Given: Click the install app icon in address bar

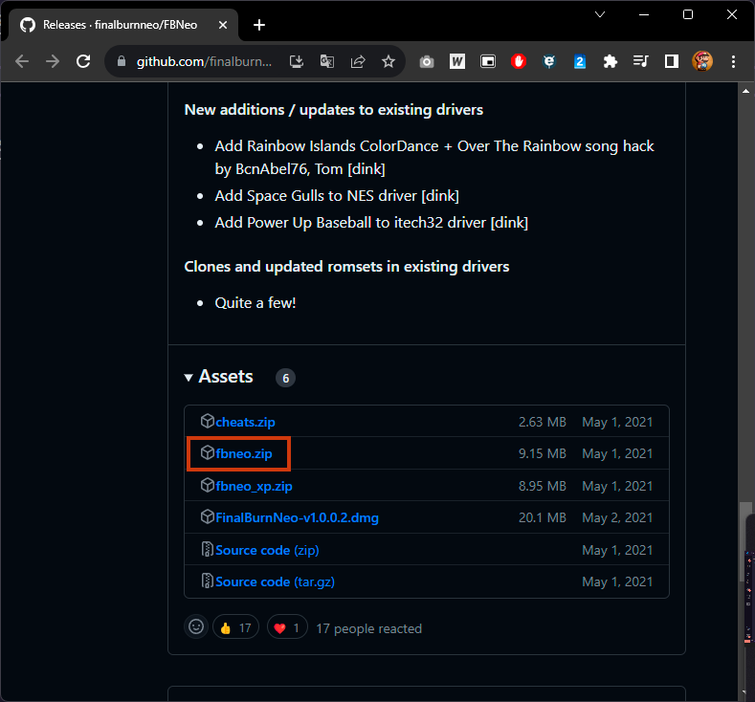Looking at the screenshot, I should [296, 61].
